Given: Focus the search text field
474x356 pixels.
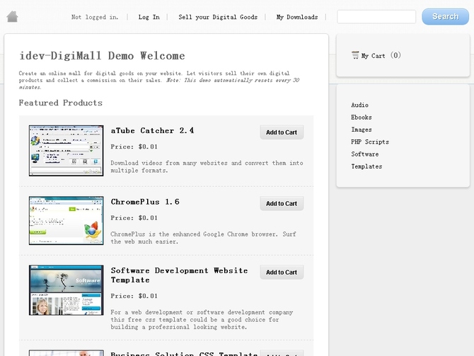Looking at the screenshot, I should pyautogui.click(x=376, y=17).
